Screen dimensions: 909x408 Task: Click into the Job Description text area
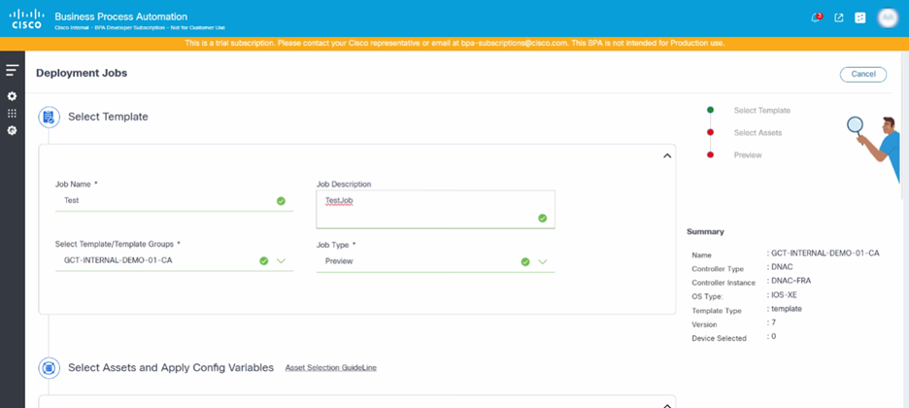[435, 209]
